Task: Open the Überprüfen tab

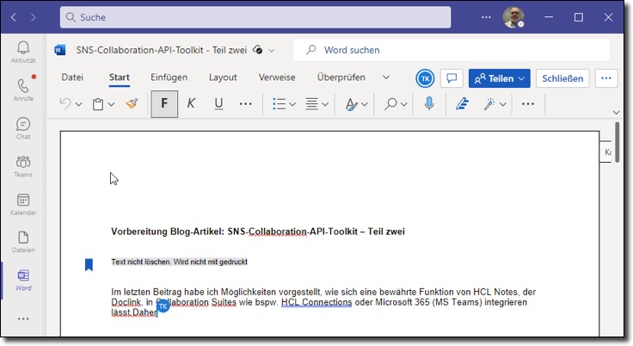Action: pos(341,77)
